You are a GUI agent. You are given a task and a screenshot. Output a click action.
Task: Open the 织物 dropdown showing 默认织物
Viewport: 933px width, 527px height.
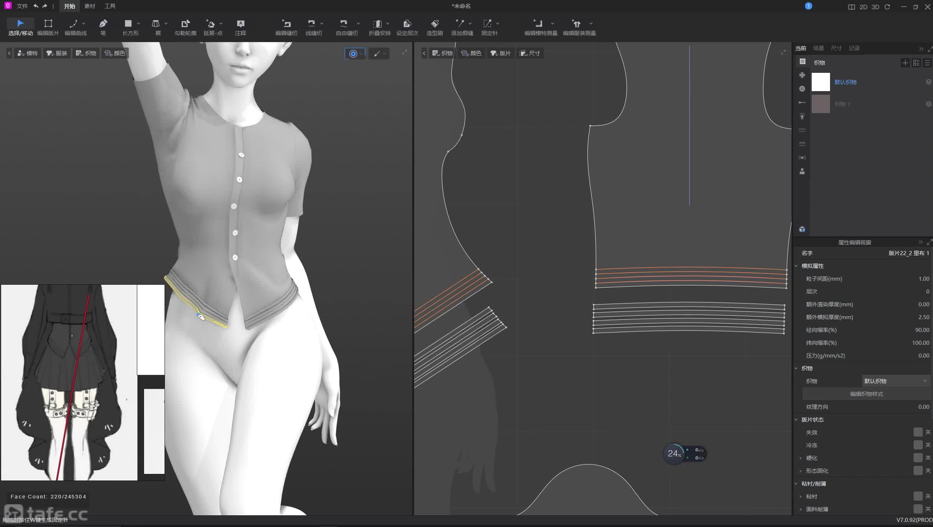point(896,381)
